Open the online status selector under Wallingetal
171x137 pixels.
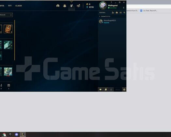(112, 8)
